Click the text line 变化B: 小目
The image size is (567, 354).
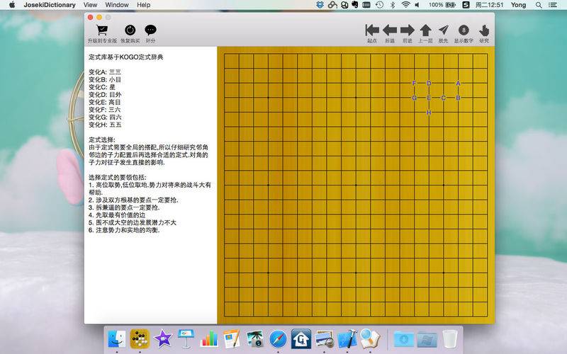click(105, 79)
